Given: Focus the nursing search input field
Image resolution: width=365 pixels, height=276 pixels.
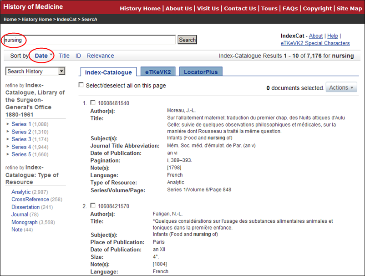Looking at the screenshot, I should 90,40.
